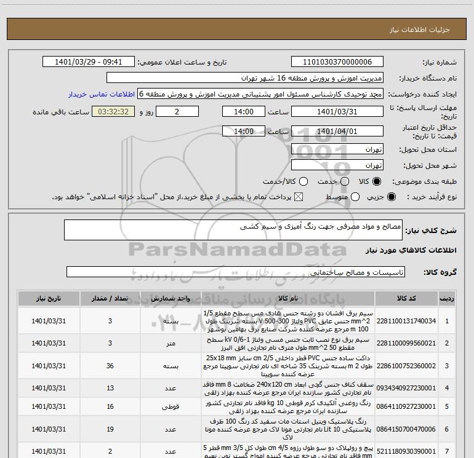474x458 pixels.
Task: Select the کالا/خدمت radio button
Action: click(303, 181)
